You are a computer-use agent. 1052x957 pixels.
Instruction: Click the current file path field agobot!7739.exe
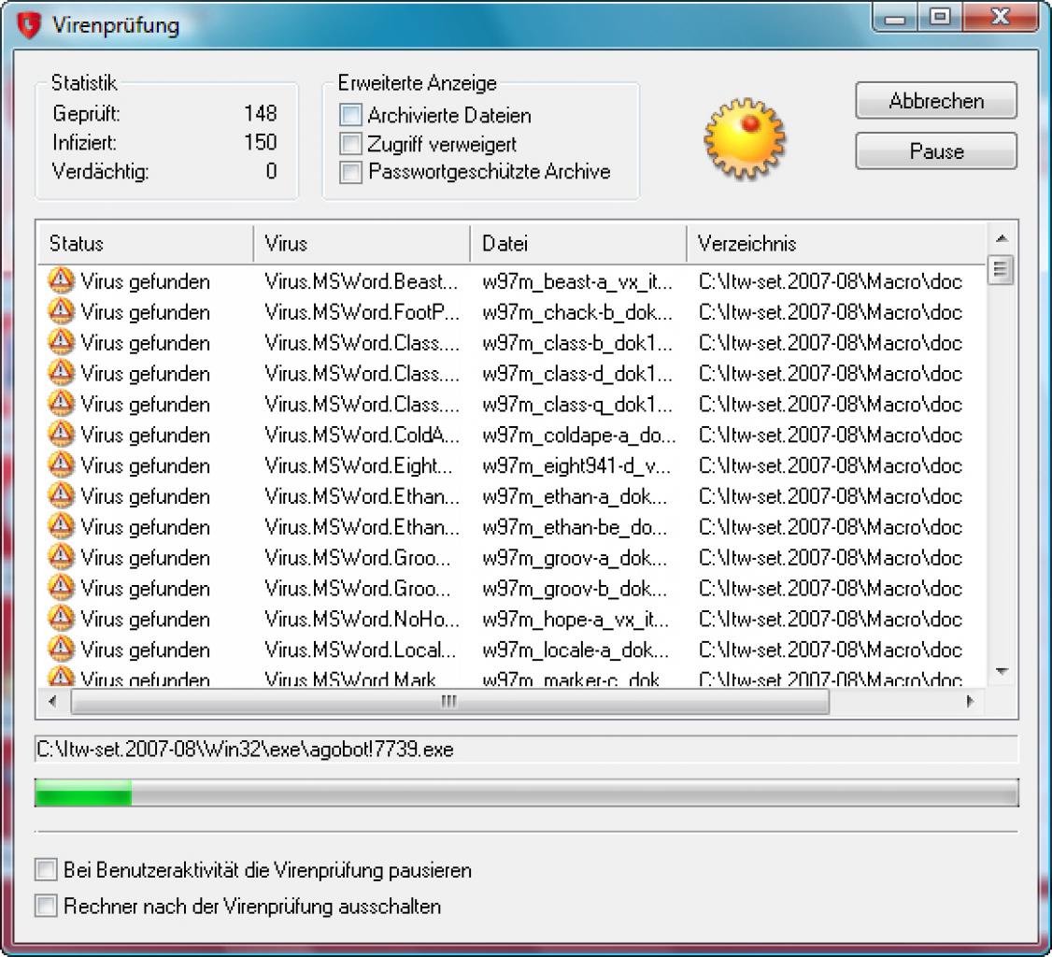point(527,749)
